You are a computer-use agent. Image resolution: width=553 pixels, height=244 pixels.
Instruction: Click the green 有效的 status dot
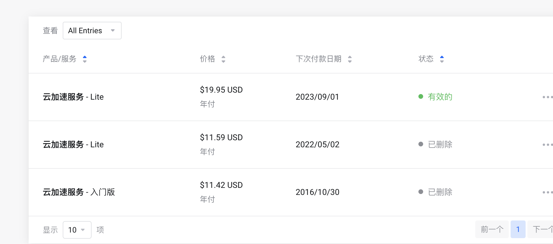click(x=421, y=96)
